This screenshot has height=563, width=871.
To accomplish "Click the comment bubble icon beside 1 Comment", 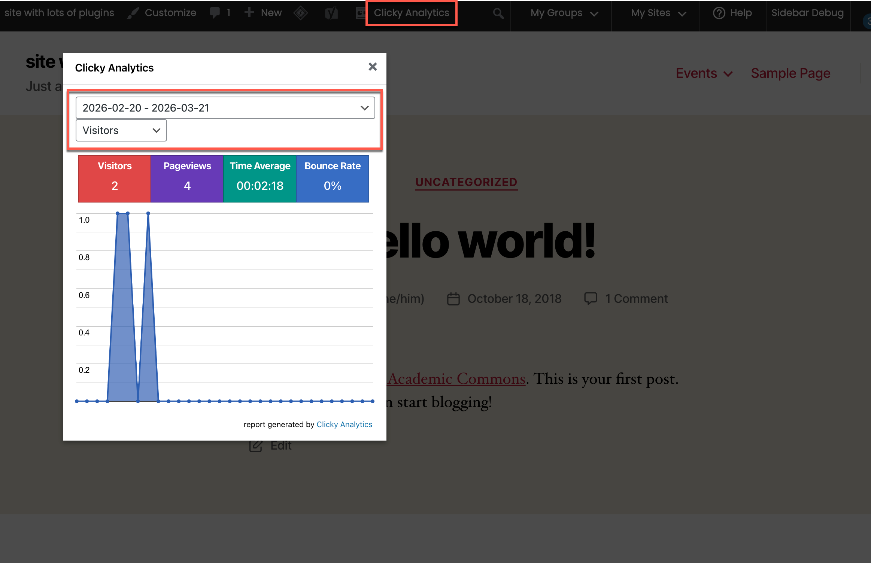I will 591,299.
